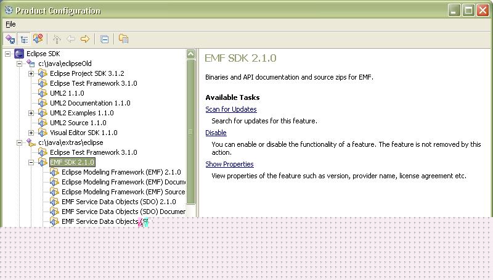Viewport: 493px width, 280px height.
Task: Click Eclipse Modeling Framework (EMF) 2.1.0 icon
Action: (x=54, y=172)
